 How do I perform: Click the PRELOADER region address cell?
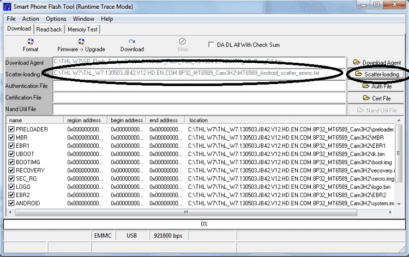click(85, 129)
